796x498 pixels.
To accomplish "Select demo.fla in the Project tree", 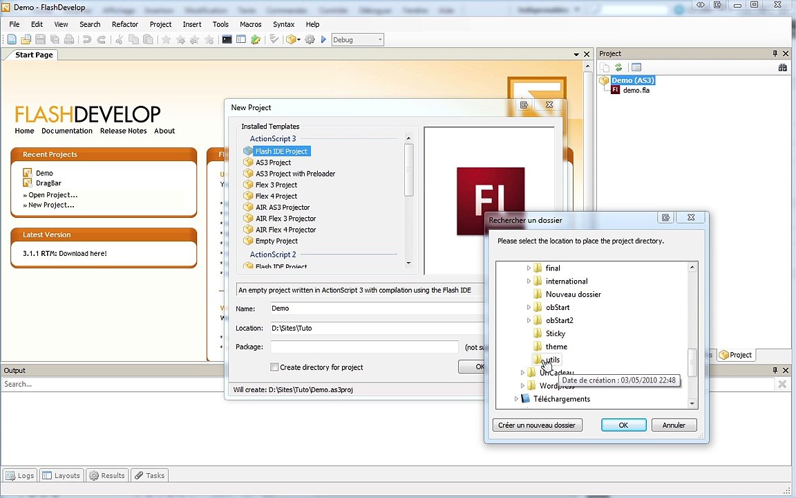I will 636,90.
